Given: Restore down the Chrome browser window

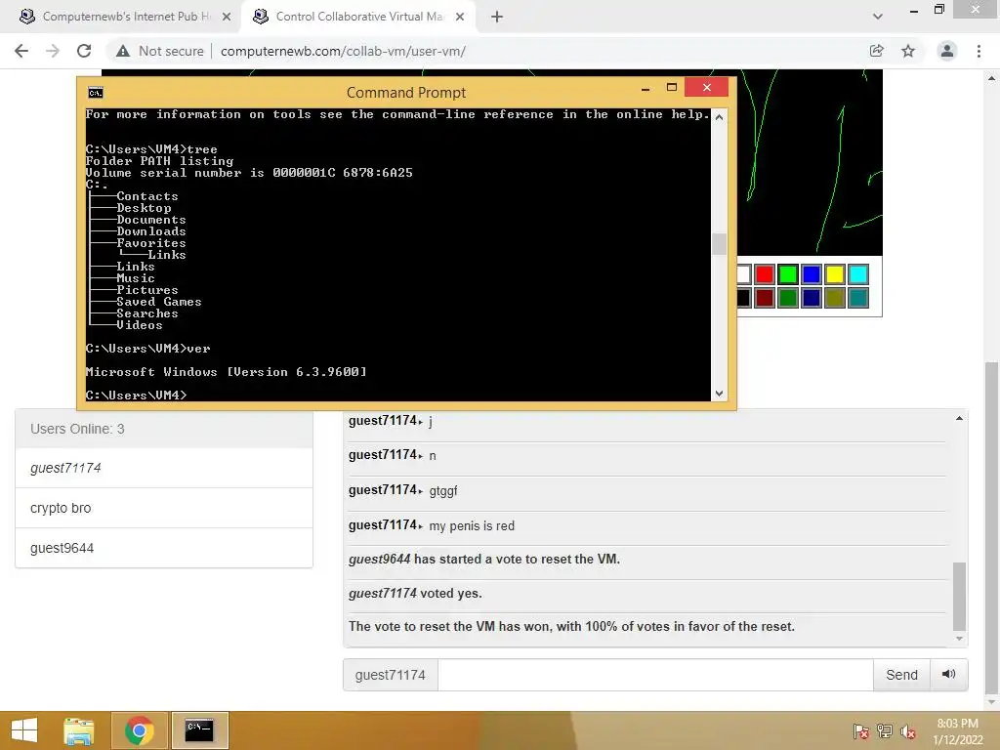Looking at the screenshot, I should [x=938, y=10].
